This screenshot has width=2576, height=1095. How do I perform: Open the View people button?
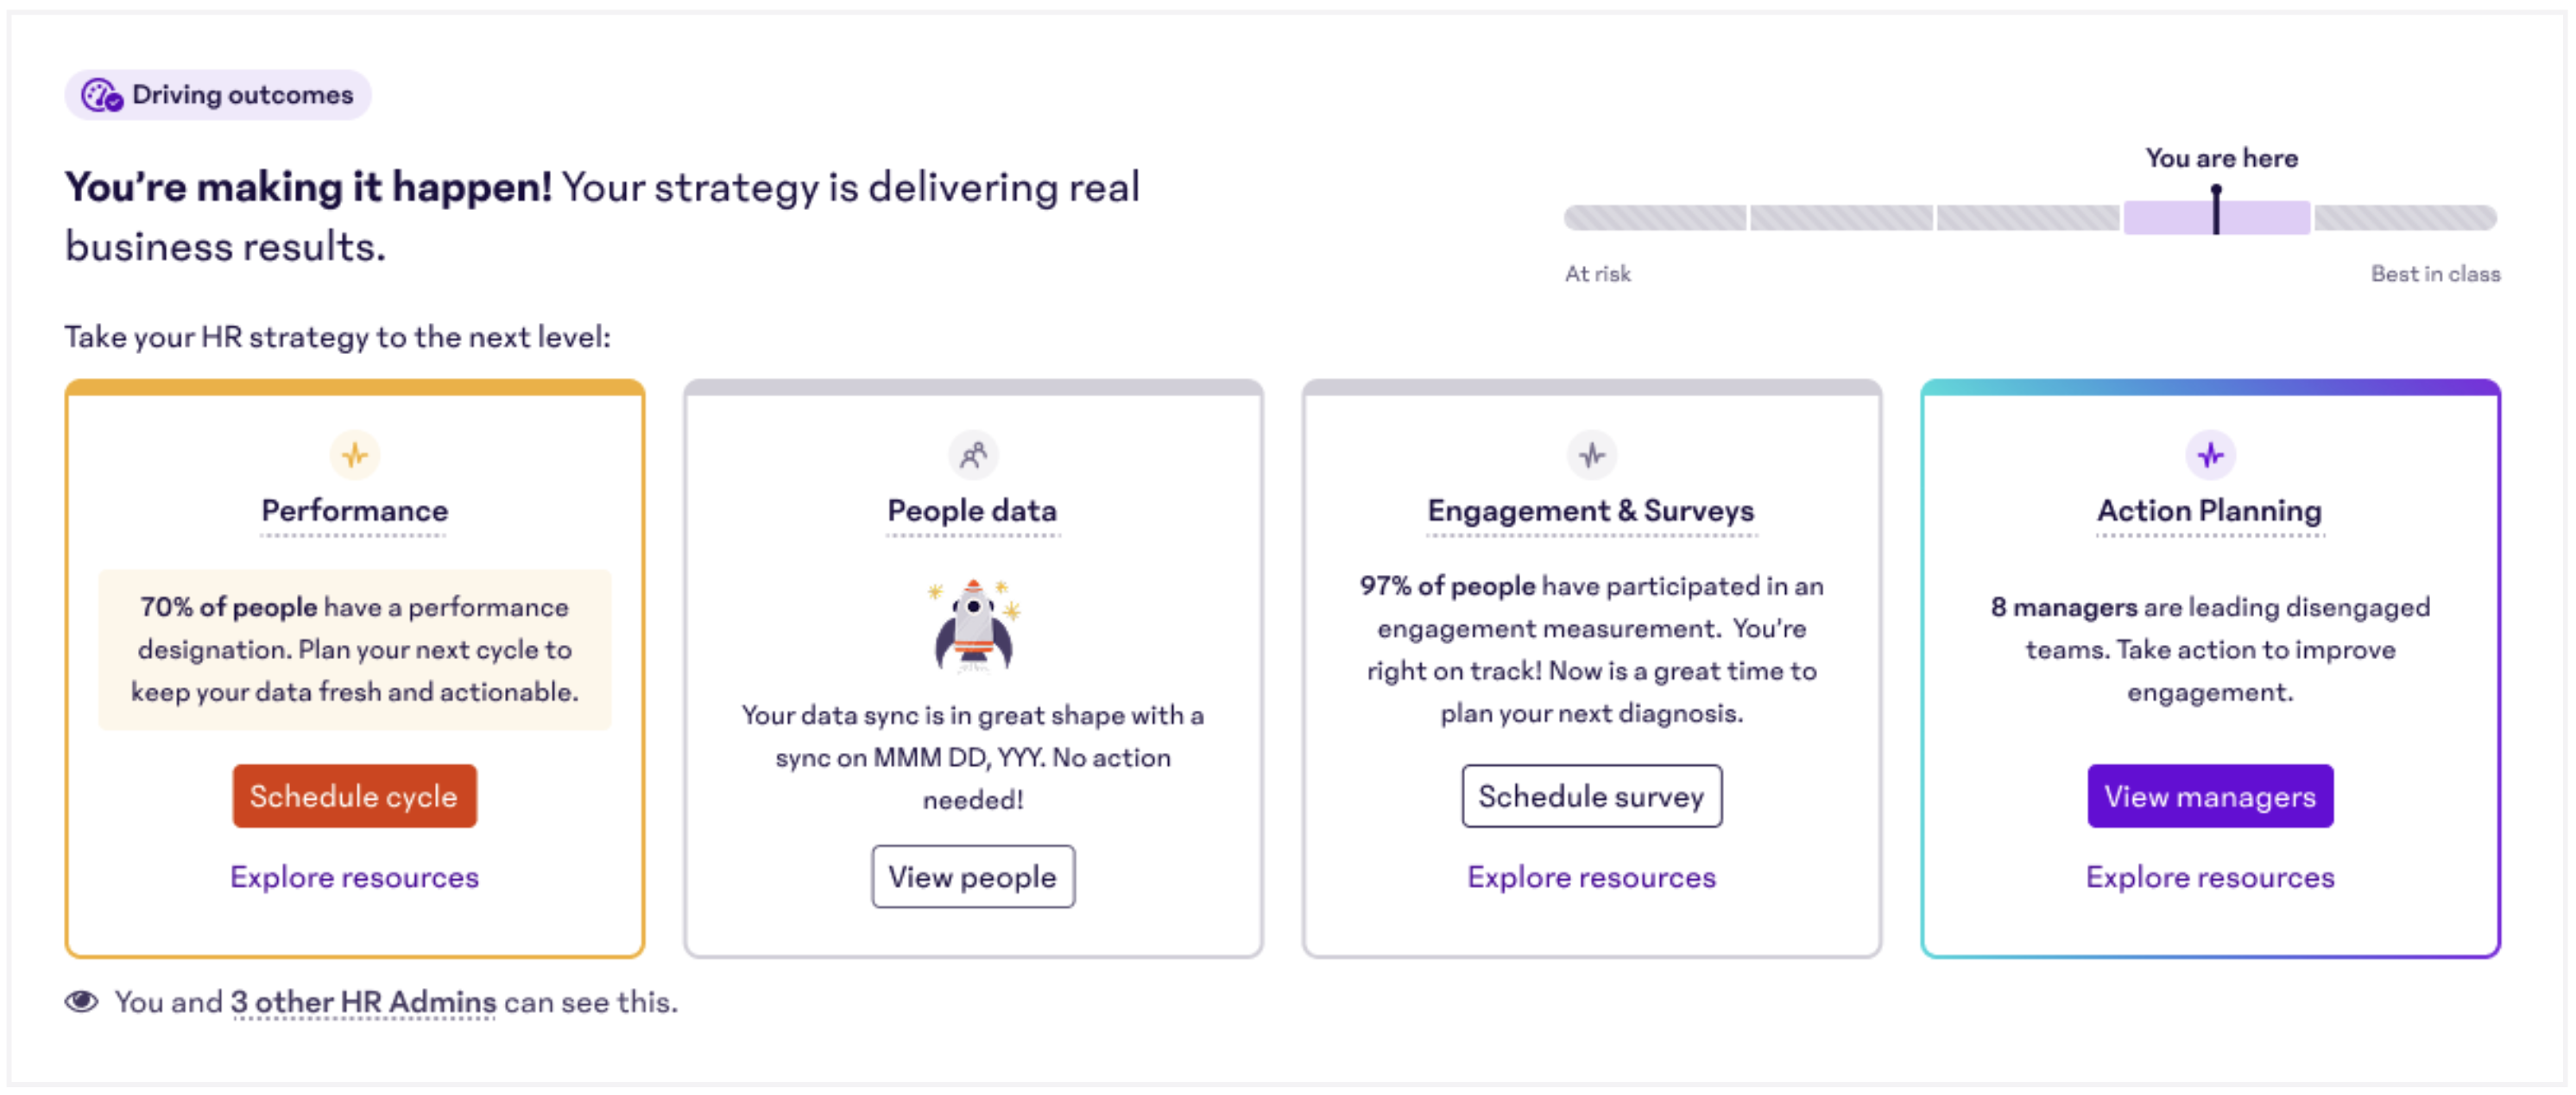(973, 876)
